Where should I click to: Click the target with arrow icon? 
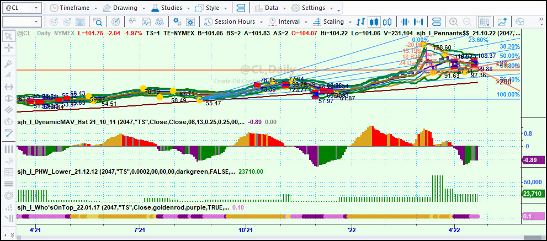coord(116,22)
